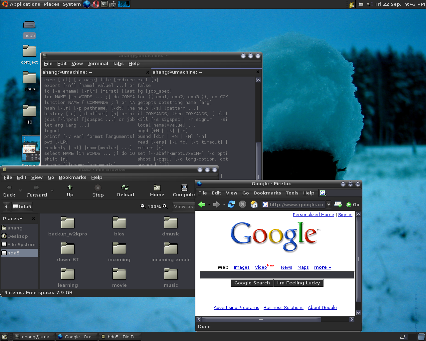
Task: Open Terminal menu in terminal window
Action: pos(98,63)
